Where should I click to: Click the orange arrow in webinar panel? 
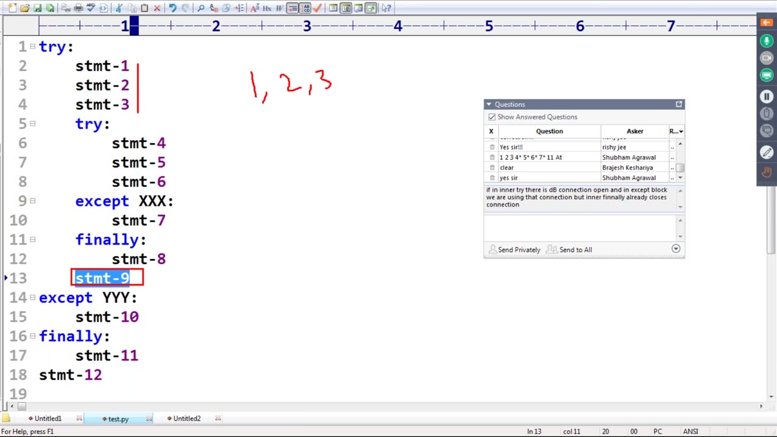(766, 22)
